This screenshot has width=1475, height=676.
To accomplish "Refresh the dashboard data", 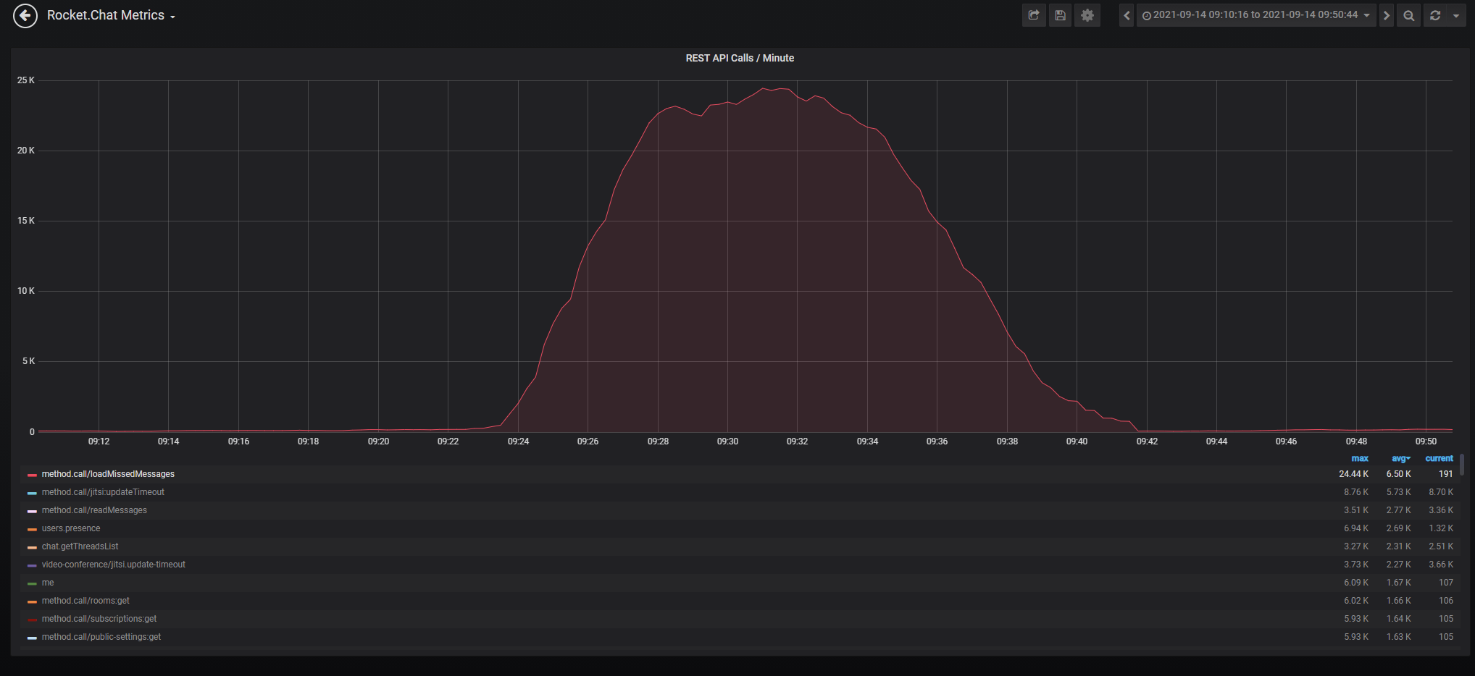I will (x=1437, y=15).
